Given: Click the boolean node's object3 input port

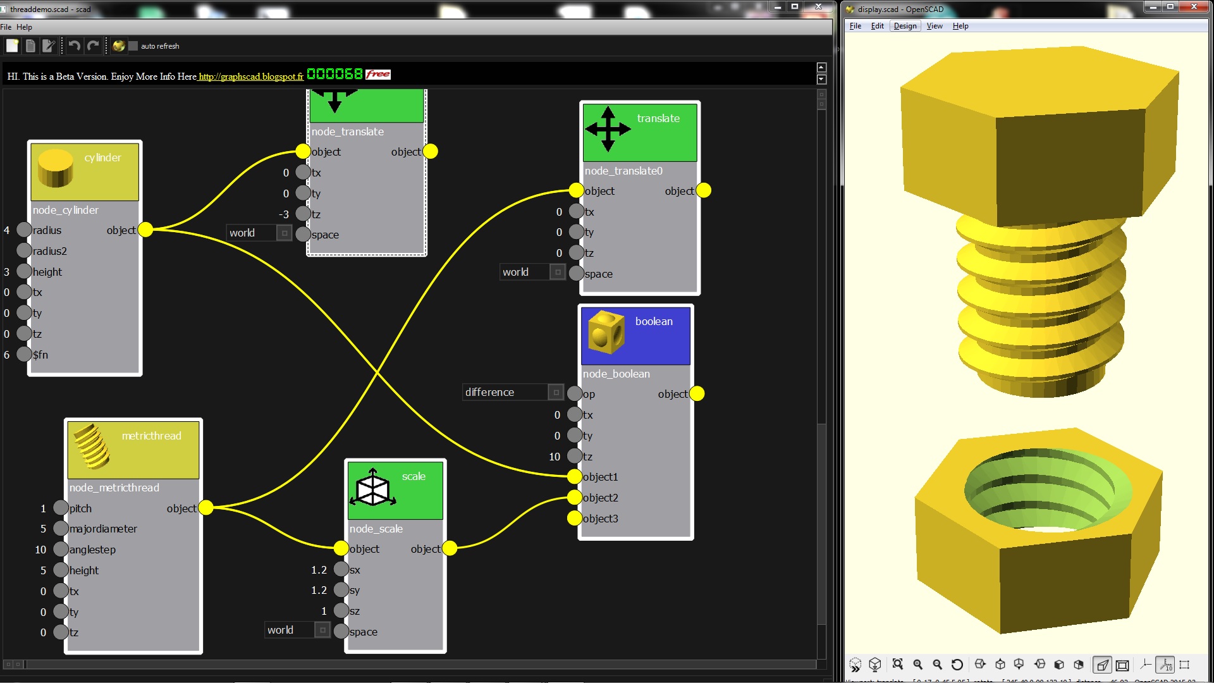Looking at the screenshot, I should (x=574, y=518).
